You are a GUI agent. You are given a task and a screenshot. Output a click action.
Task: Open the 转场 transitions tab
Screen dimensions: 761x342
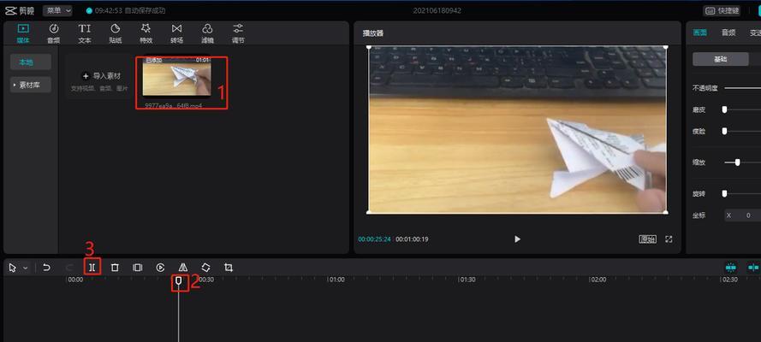(x=176, y=33)
